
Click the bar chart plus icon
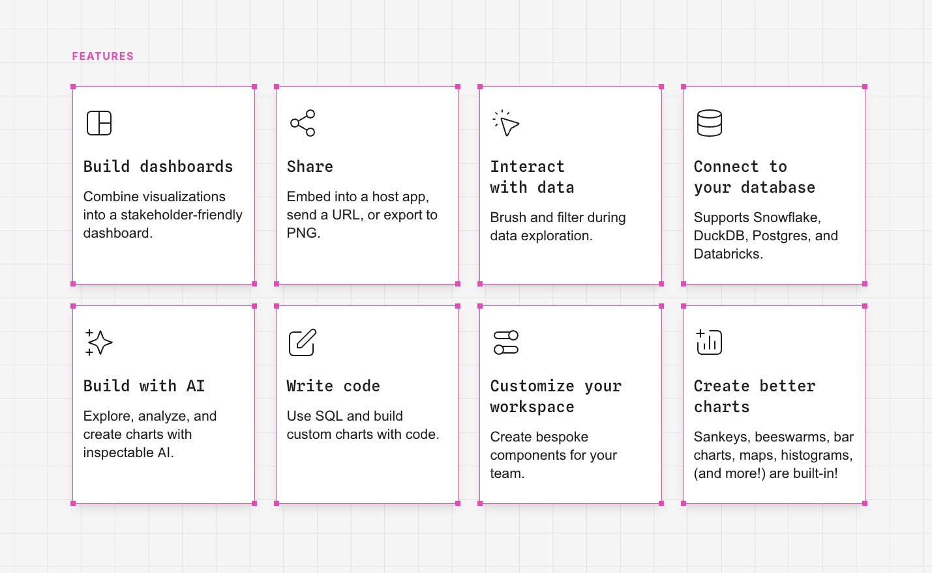[x=710, y=342]
